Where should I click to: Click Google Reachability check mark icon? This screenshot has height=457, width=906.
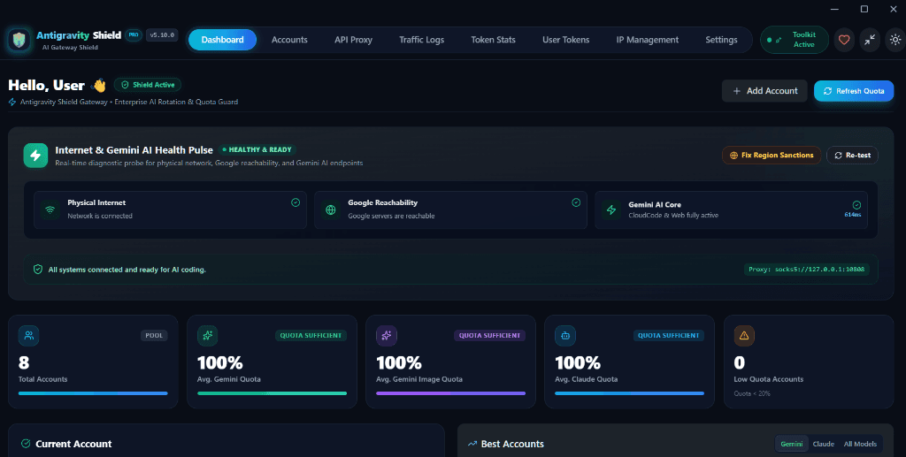pos(576,202)
